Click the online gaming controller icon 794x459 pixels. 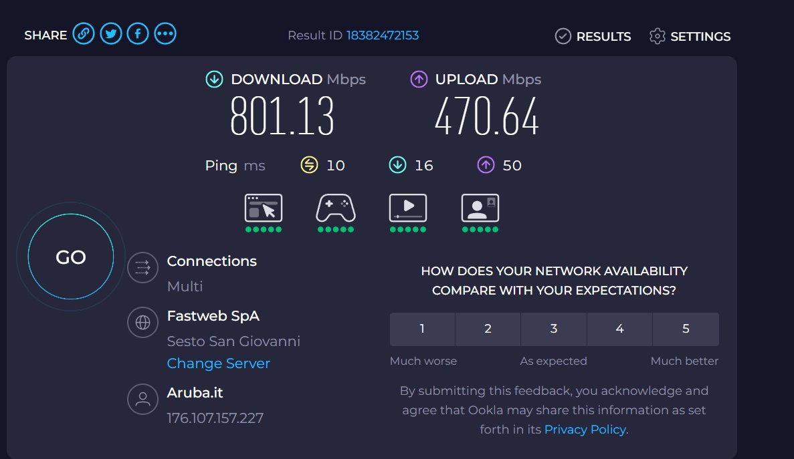coord(336,208)
